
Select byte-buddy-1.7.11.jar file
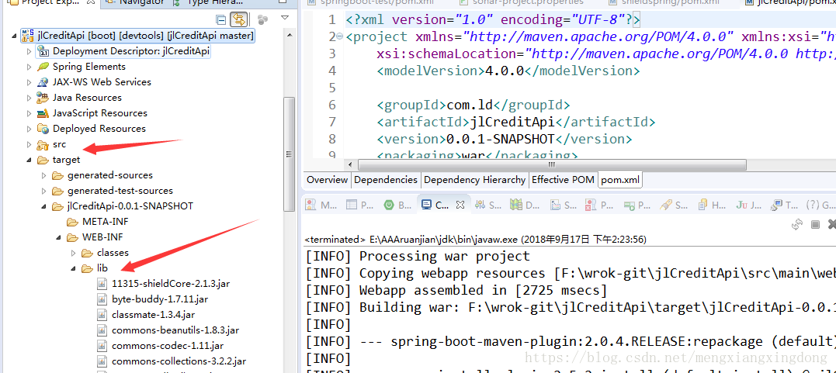click(160, 299)
